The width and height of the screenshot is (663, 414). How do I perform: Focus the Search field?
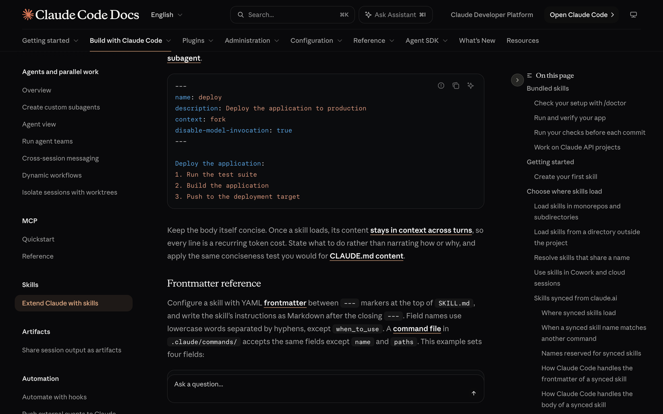point(293,15)
